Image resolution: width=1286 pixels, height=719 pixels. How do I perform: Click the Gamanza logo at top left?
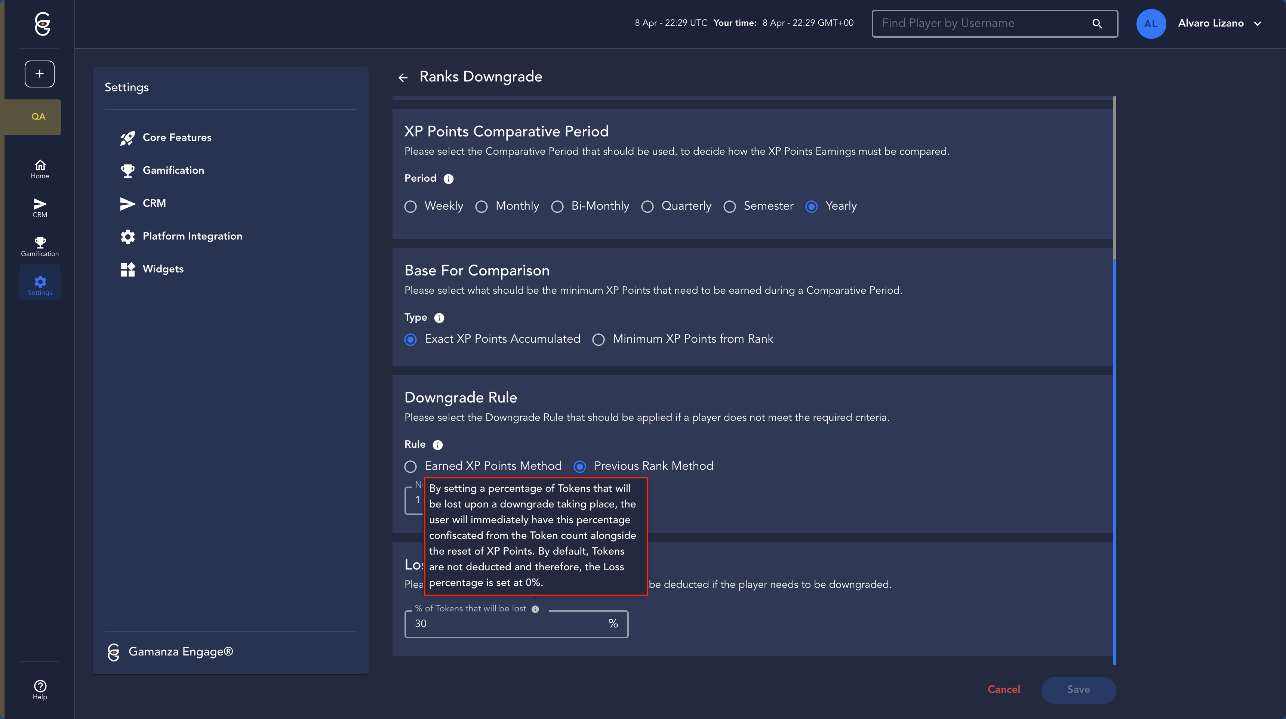click(43, 24)
